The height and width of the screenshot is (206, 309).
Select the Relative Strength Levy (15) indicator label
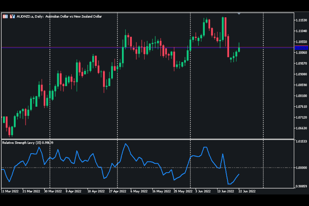[x=28, y=143]
